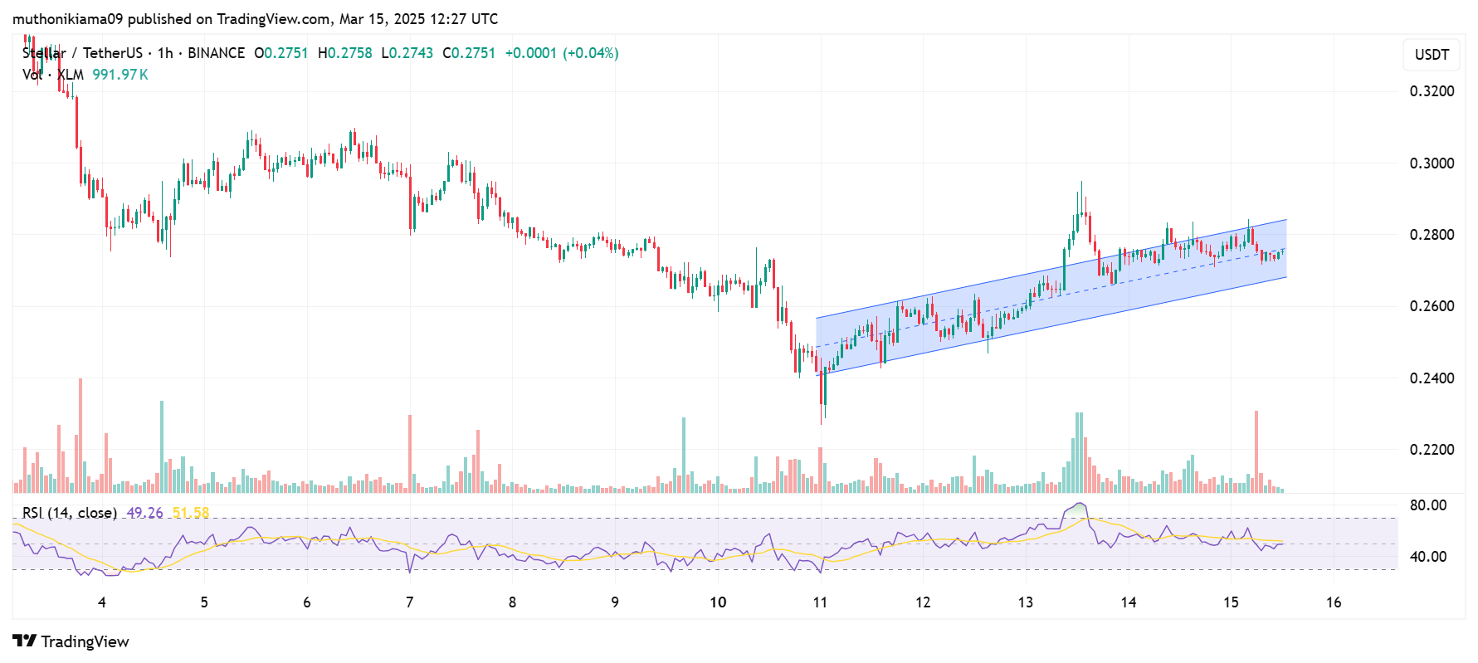This screenshot has height=663, width=1478.
Task: Click the 0.3200 price axis label
Action: click(x=1432, y=91)
